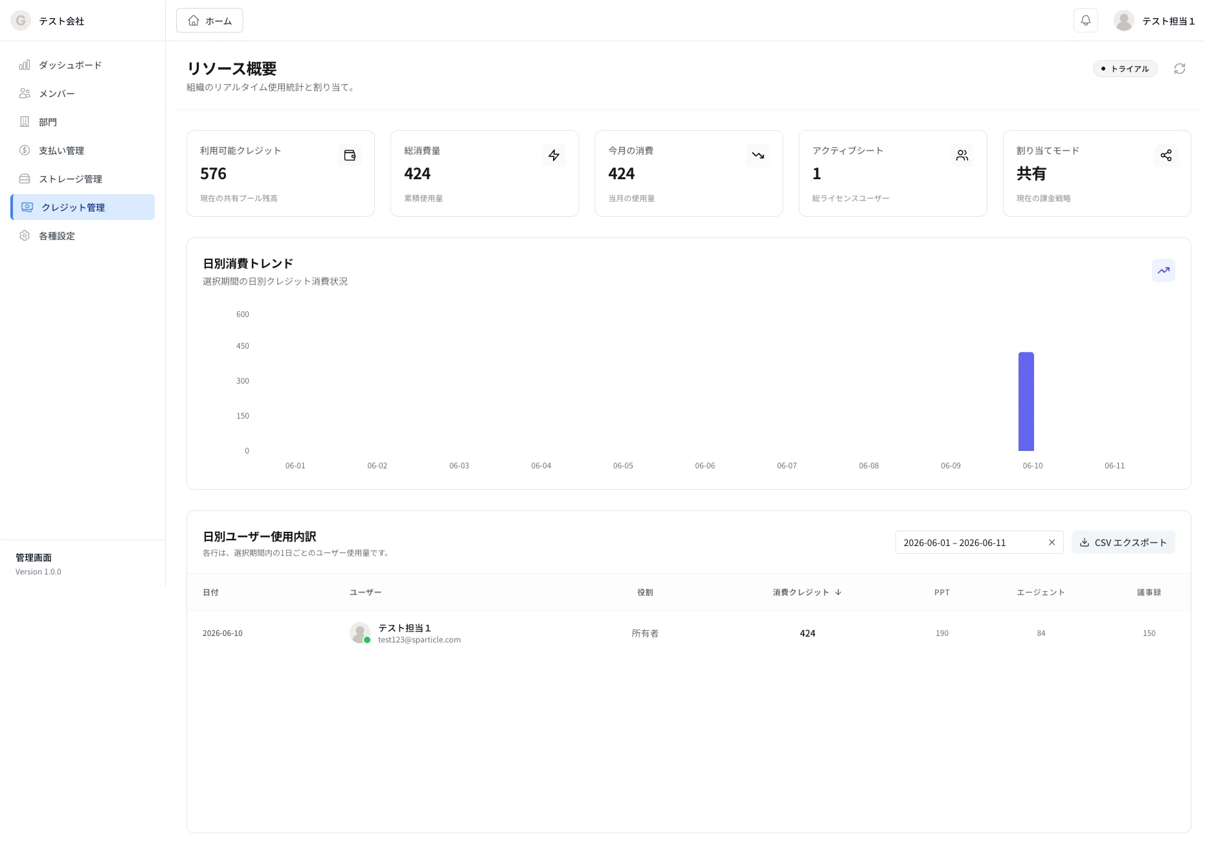Click the 424 consumed credits table cell
This screenshot has height=854, width=1205.
807,633
